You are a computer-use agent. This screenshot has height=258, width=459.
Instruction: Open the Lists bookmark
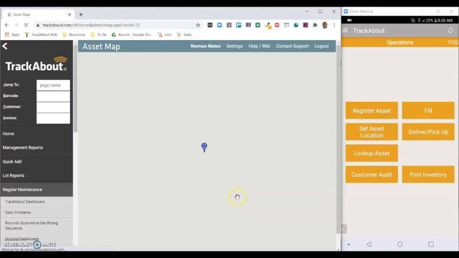164,34
